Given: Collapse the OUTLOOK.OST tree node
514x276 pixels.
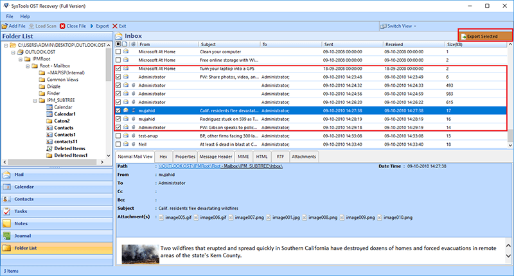Looking at the screenshot, I should (x=13, y=52).
